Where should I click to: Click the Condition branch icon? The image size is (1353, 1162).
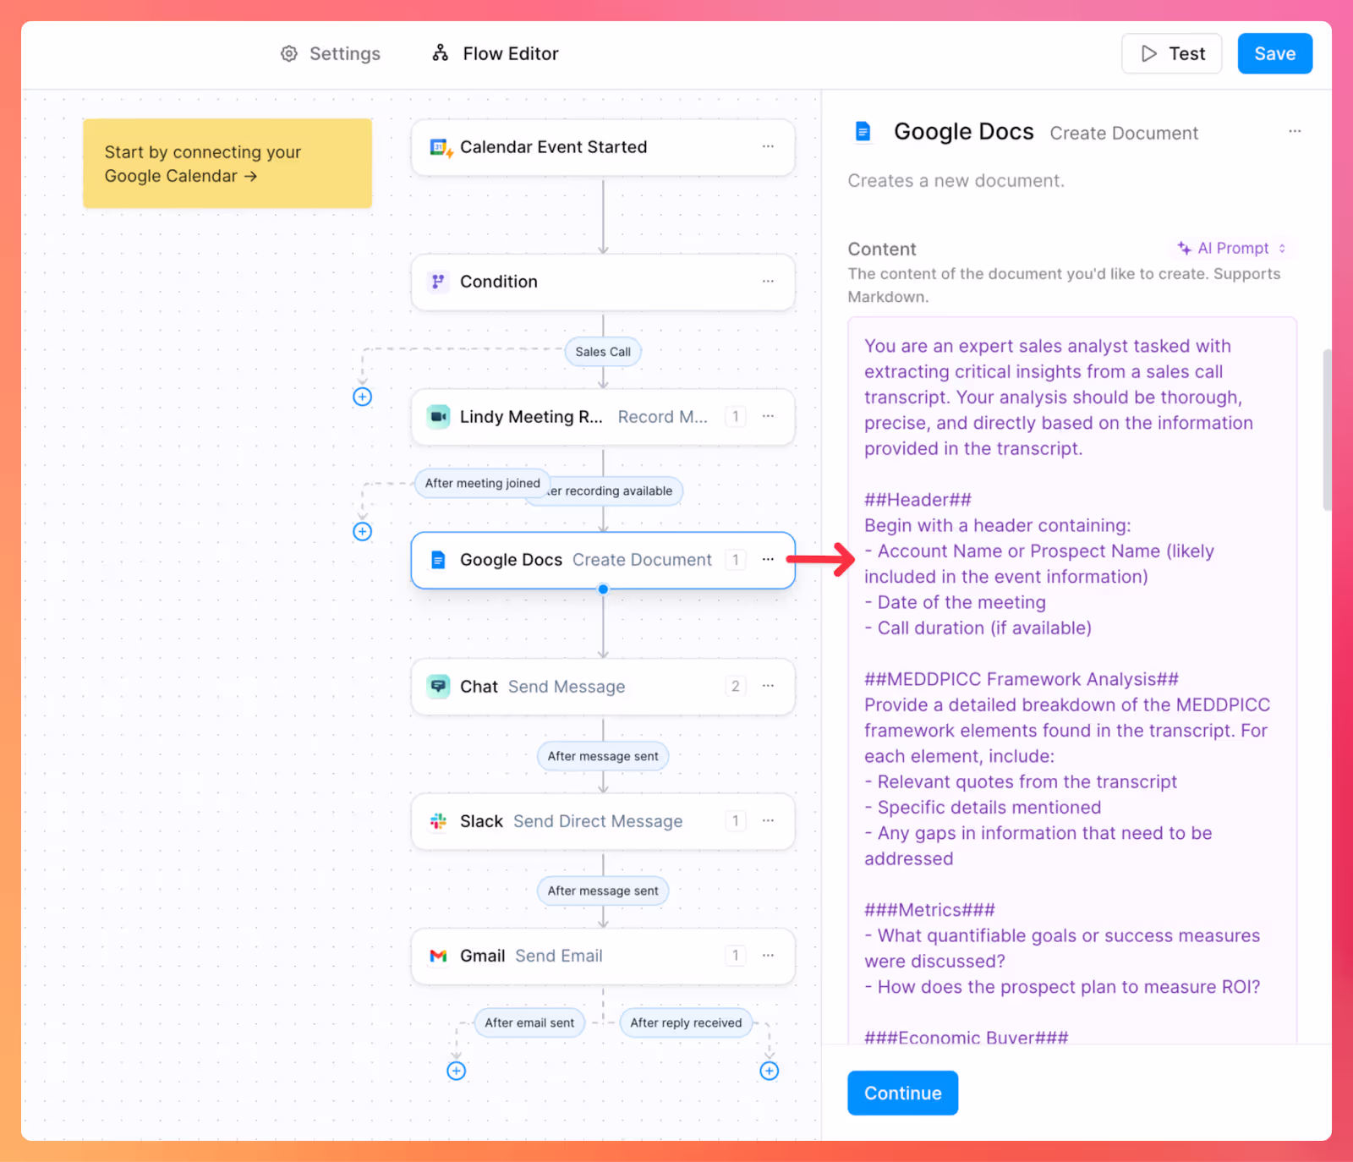438,282
